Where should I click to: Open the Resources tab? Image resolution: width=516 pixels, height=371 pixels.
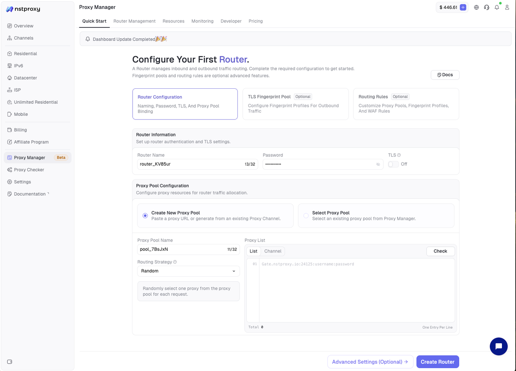pos(173,21)
